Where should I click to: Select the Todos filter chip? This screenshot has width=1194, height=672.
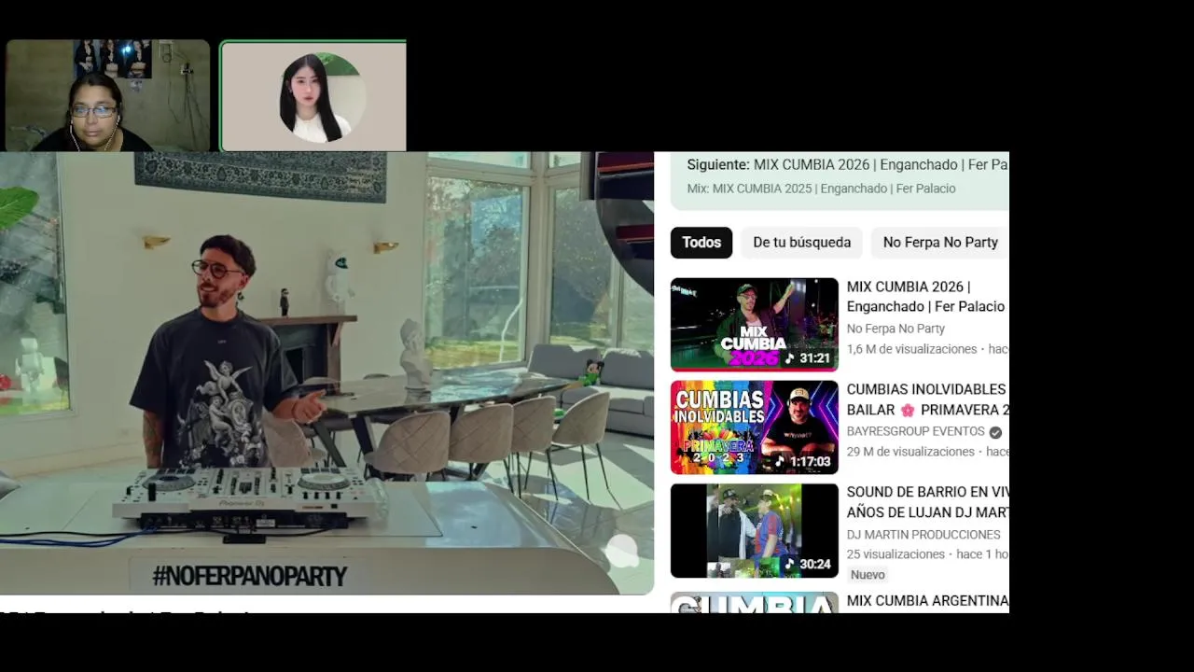701,243
